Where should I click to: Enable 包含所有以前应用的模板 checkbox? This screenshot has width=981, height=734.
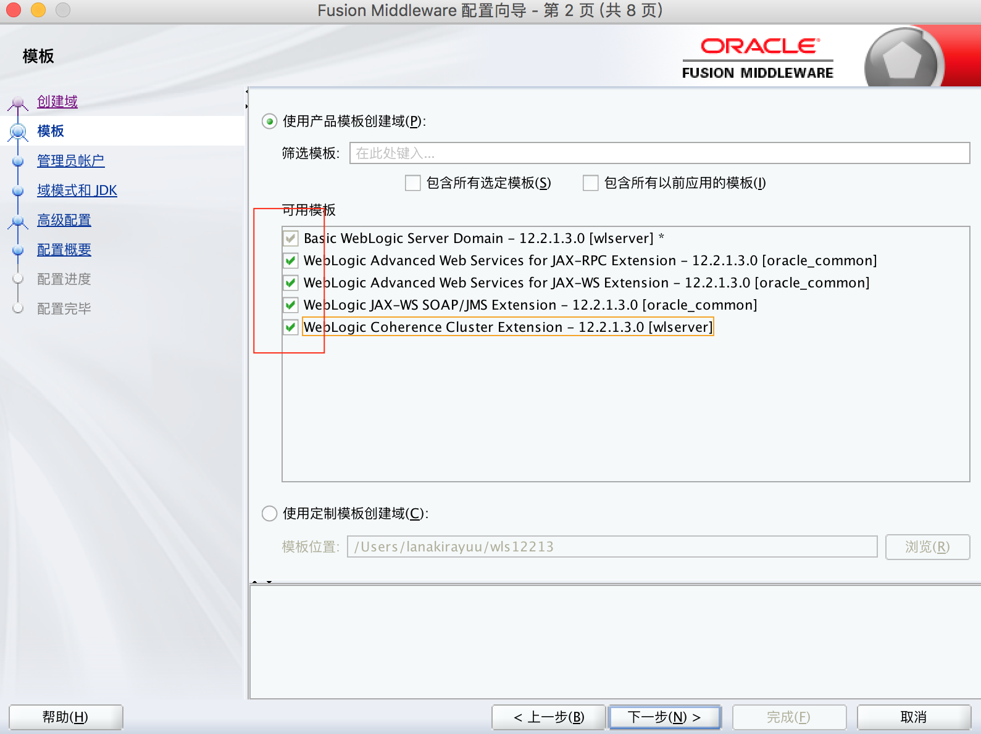click(591, 183)
